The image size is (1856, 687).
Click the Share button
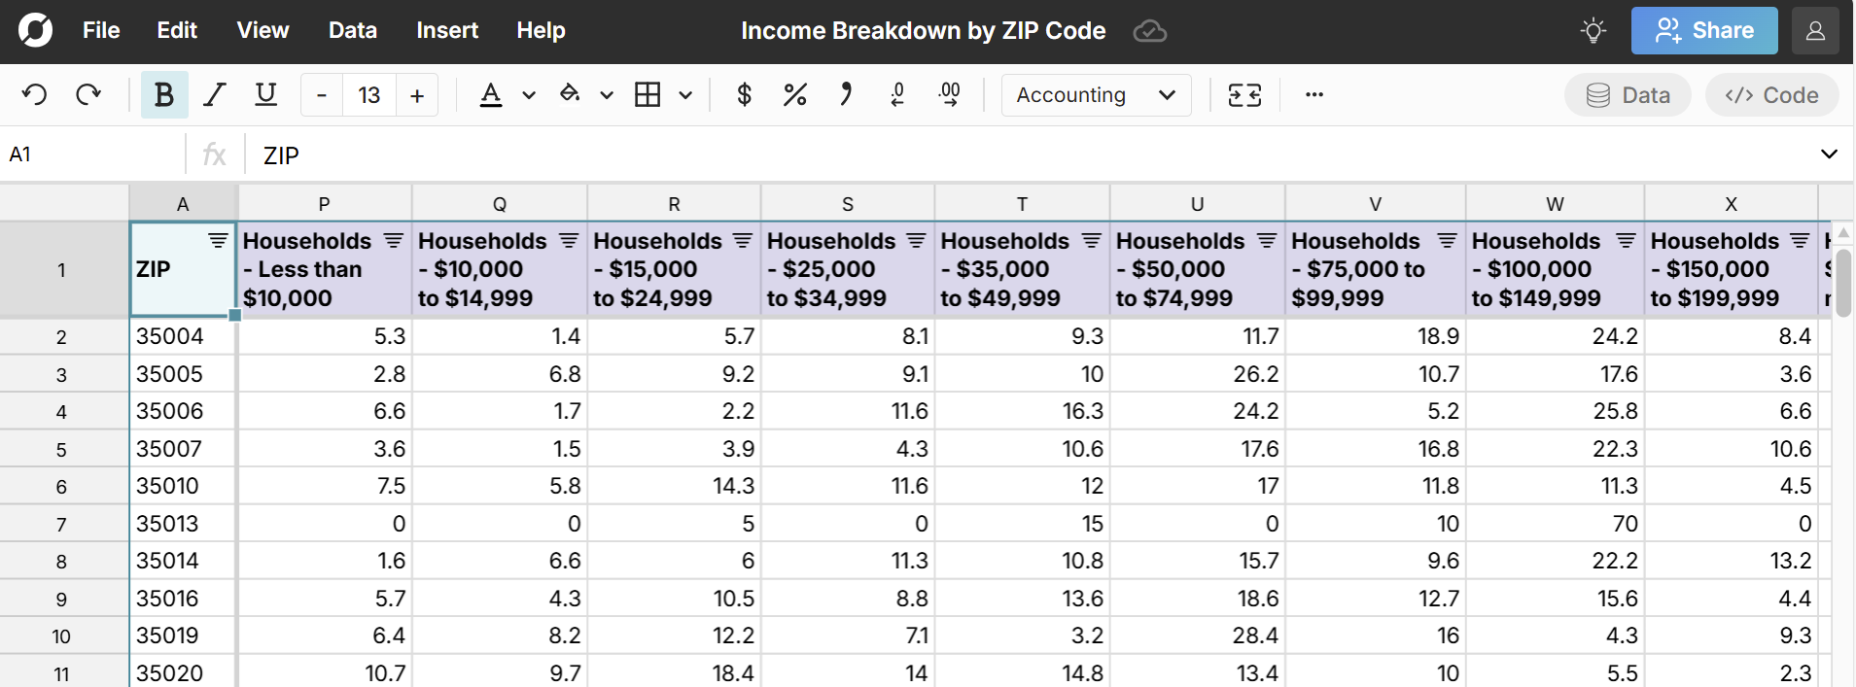tap(1703, 31)
